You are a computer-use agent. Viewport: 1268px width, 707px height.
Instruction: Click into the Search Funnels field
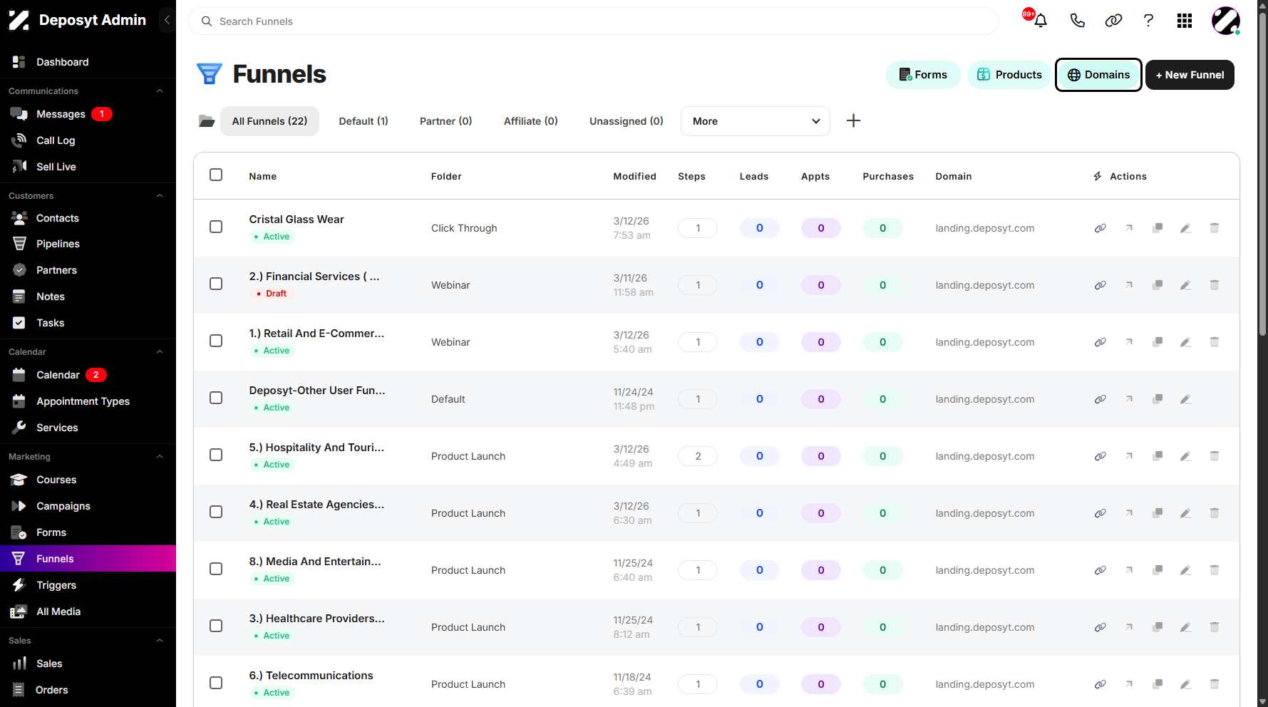[593, 21]
